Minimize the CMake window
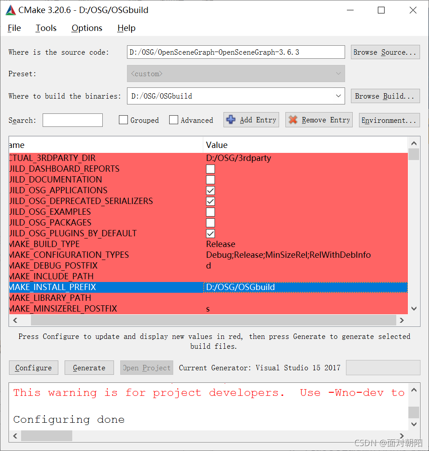Viewport: 429px width, 451px height. [350, 10]
